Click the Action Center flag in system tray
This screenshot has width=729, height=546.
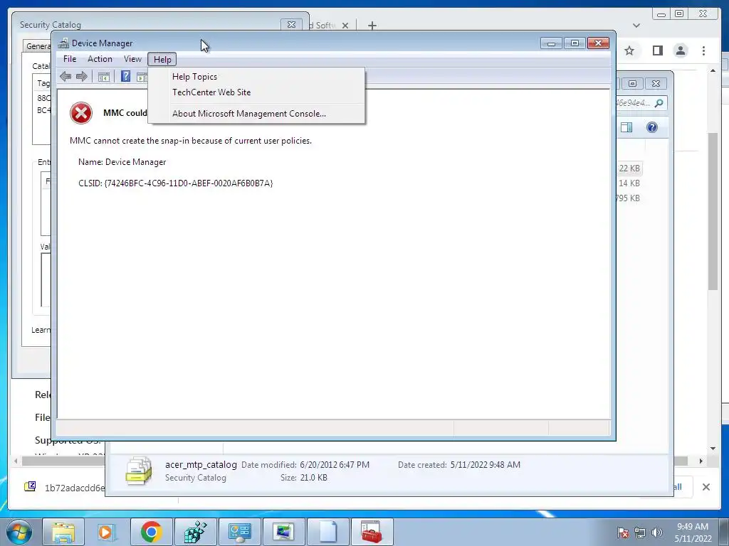[x=622, y=532]
